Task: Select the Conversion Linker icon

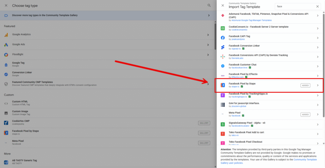Action: tap(6, 74)
